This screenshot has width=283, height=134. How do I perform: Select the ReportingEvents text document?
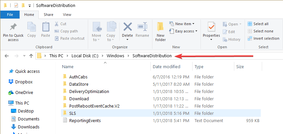coord(85,120)
